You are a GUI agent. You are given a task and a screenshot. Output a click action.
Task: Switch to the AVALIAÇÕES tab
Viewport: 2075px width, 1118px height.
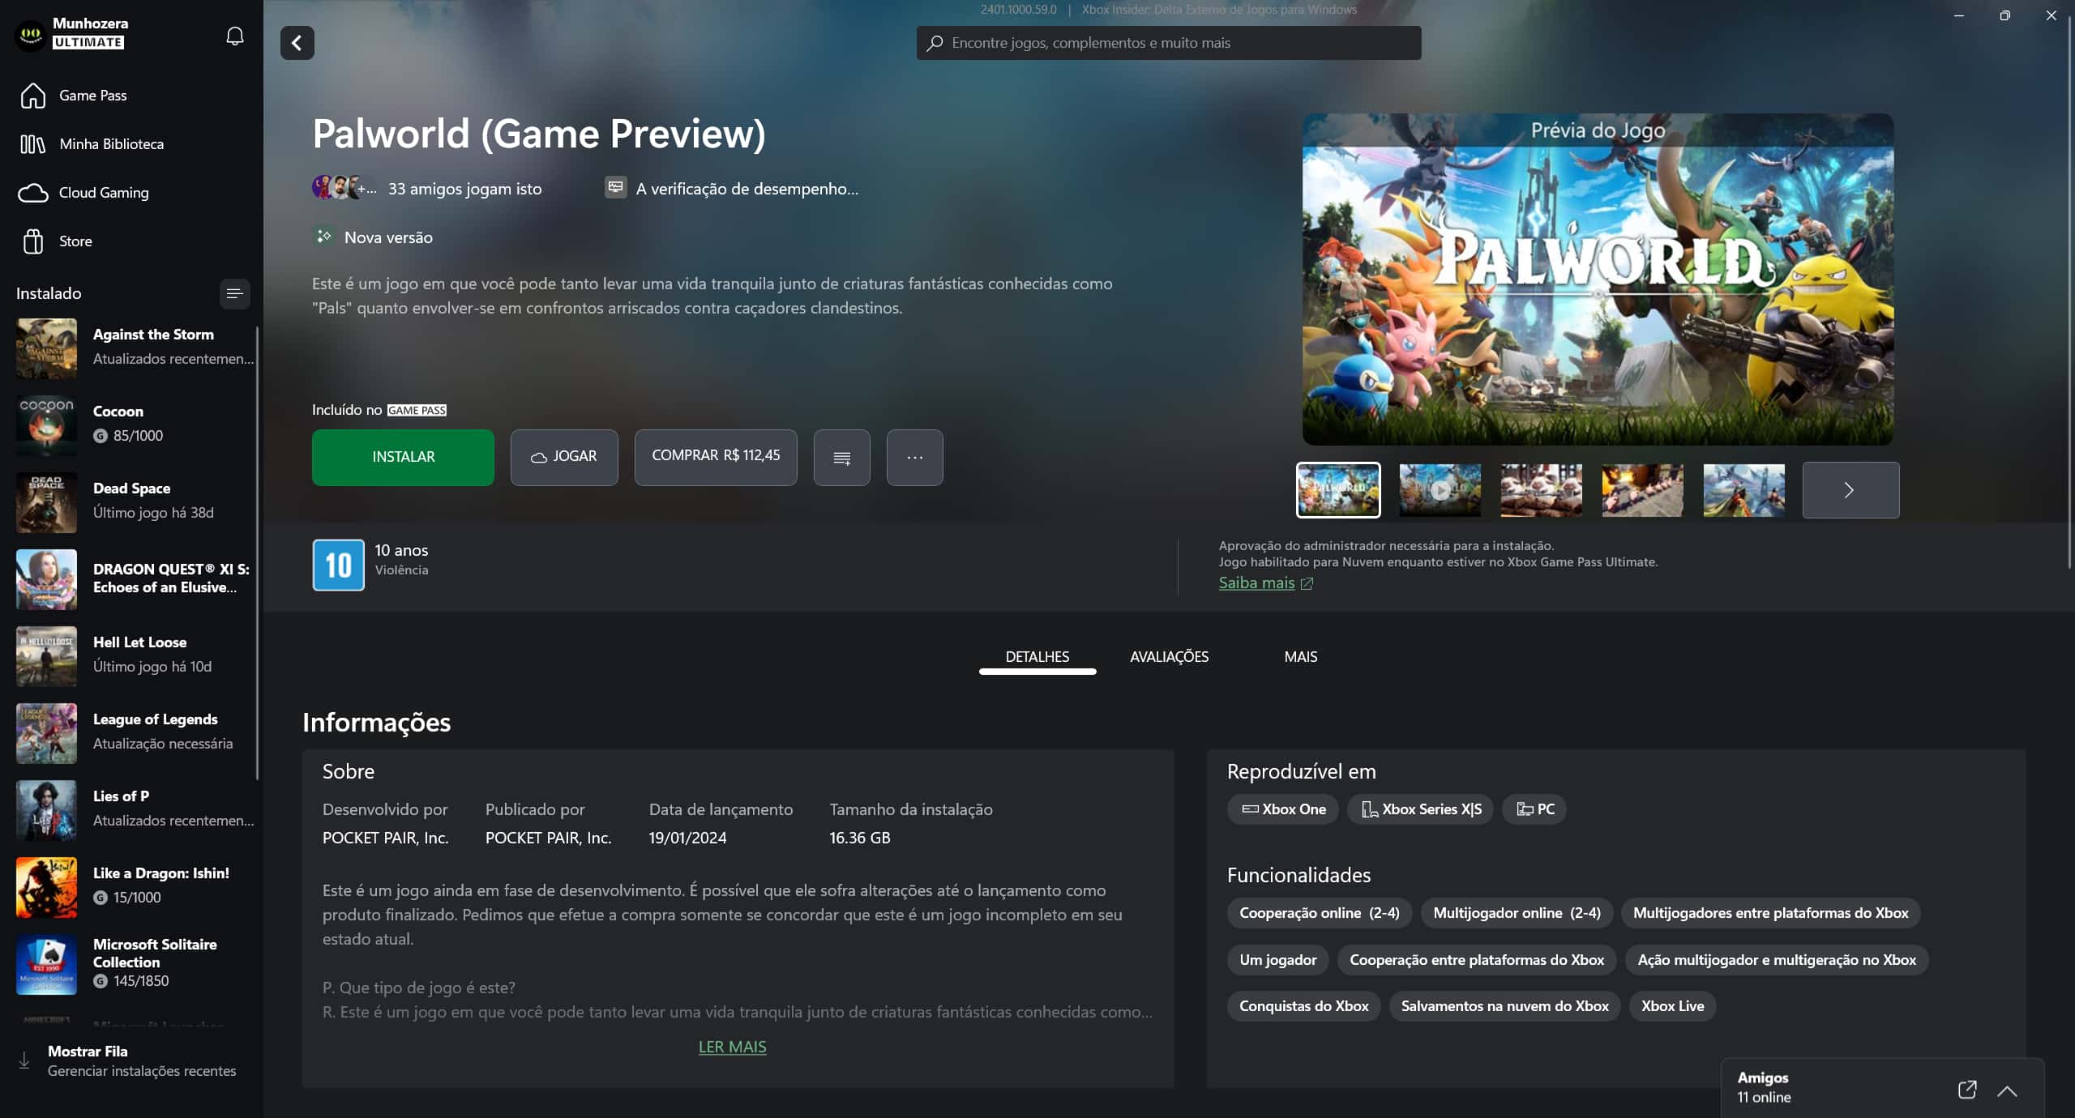point(1169,657)
